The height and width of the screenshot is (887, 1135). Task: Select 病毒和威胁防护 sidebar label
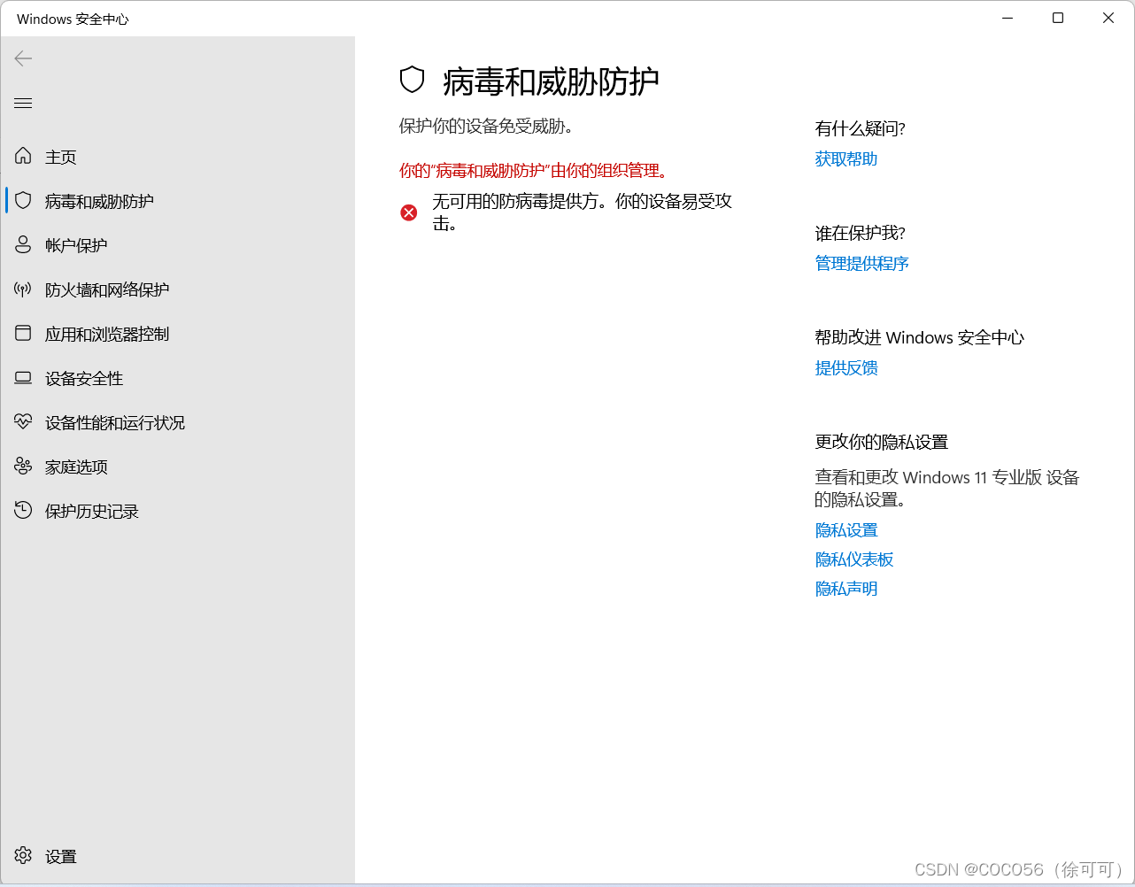click(99, 202)
